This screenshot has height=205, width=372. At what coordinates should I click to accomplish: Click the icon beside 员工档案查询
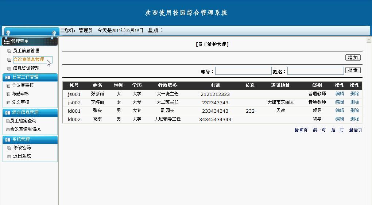pos(8,121)
